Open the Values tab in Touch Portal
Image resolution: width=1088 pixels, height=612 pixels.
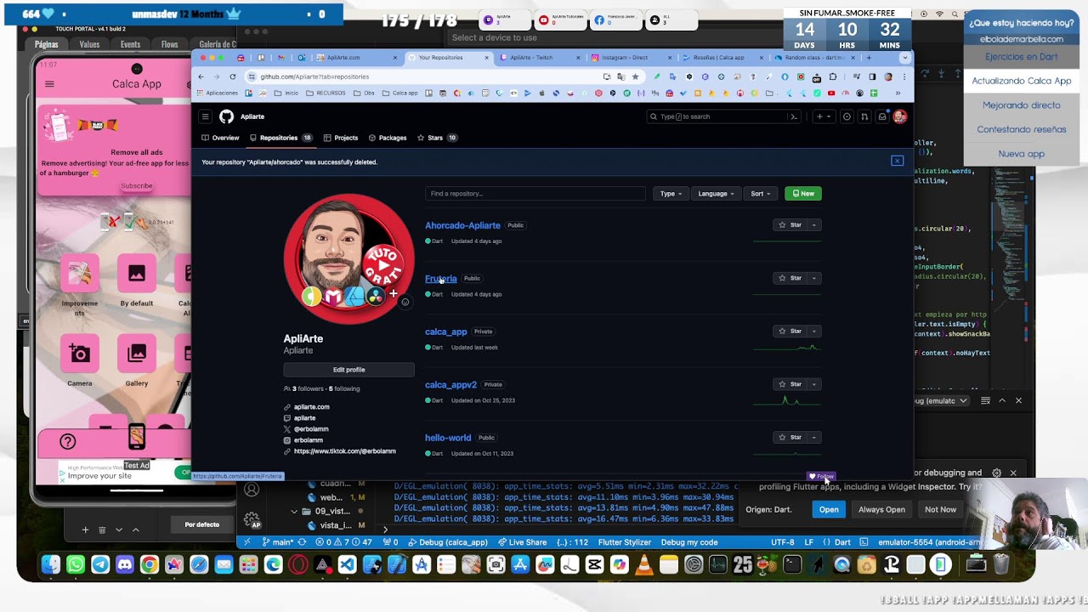(x=89, y=45)
